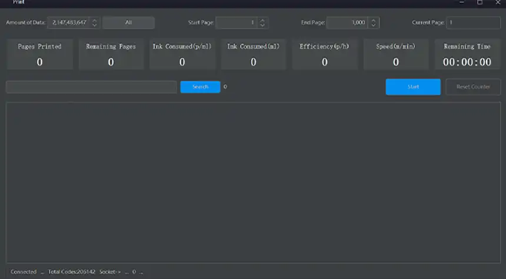Focus the search text box
Screen dimensions: 506x279
coord(91,87)
